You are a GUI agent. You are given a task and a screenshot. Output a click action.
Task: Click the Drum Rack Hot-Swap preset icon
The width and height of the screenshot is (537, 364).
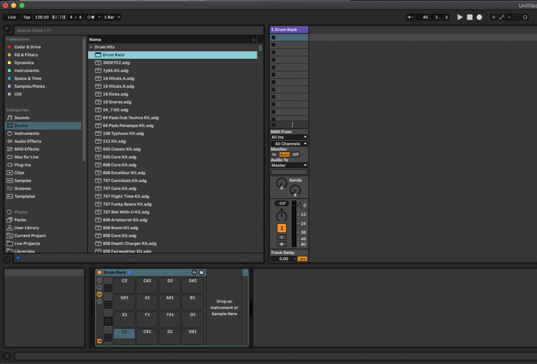(x=194, y=272)
